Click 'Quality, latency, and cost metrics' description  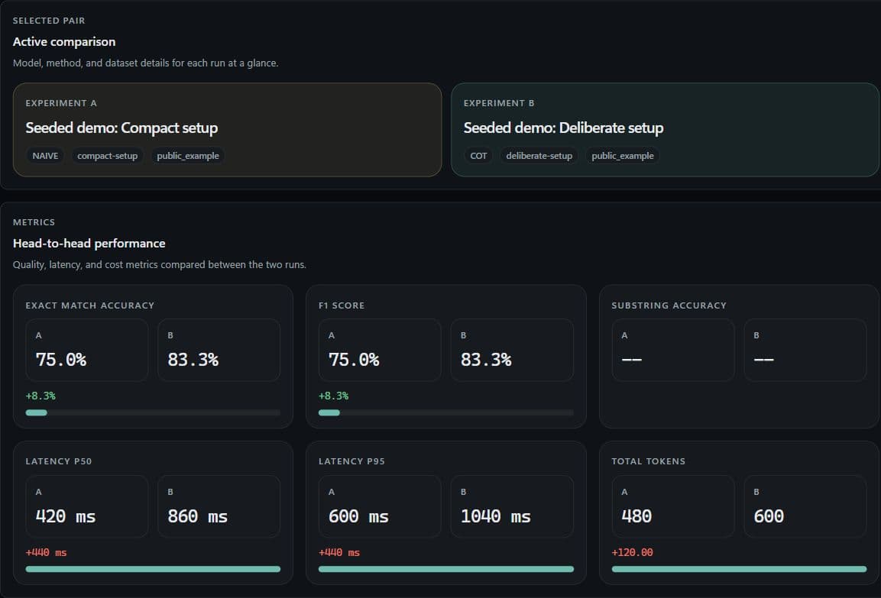point(160,264)
